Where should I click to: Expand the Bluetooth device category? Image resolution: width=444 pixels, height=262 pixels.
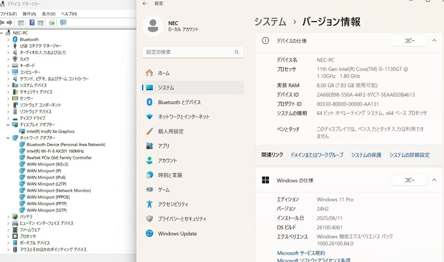coord(8,39)
